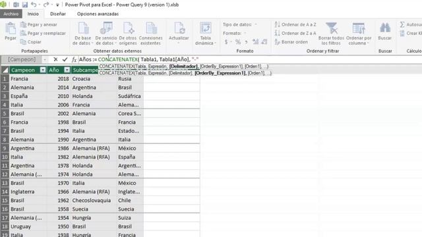Viewport: 422px width, 237px height.
Task: Click the Sudáfrica cell
Action: click(x=130, y=96)
